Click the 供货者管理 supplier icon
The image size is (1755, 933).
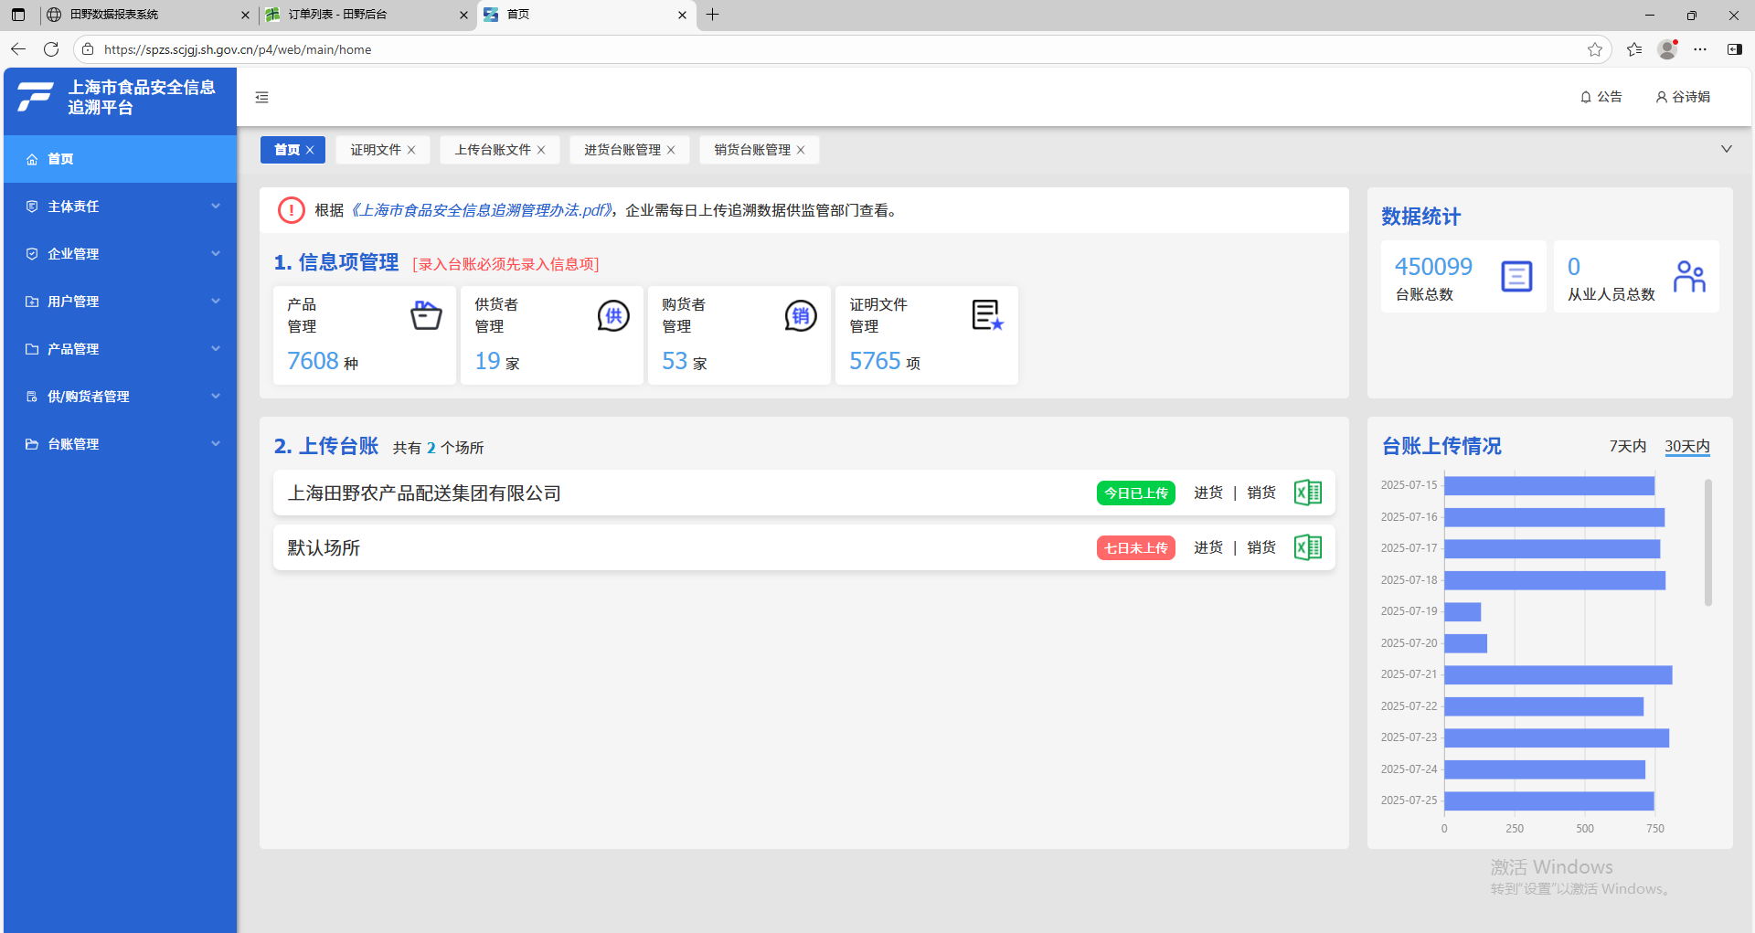click(x=613, y=316)
